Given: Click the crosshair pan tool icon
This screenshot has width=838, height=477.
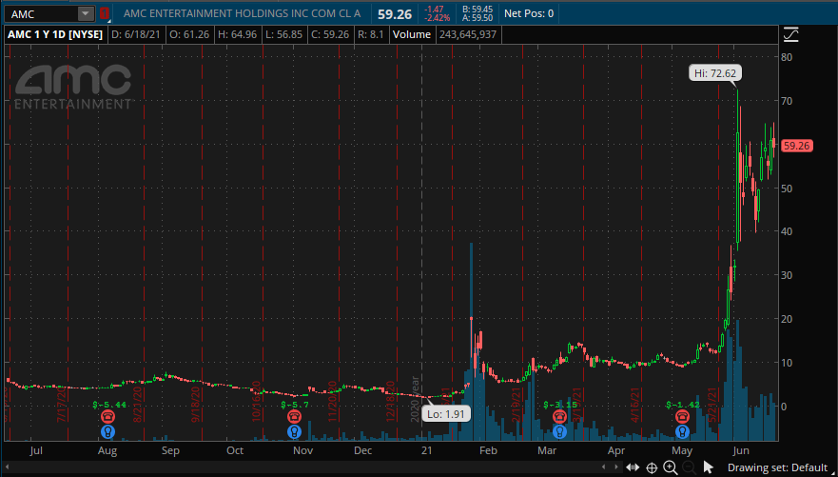Looking at the screenshot, I should tap(652, 467).
